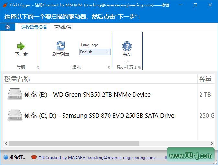Viewport: 218px width, 165px height.
Task: Minimize the DiskDigger window
Action: coord(181,5)
